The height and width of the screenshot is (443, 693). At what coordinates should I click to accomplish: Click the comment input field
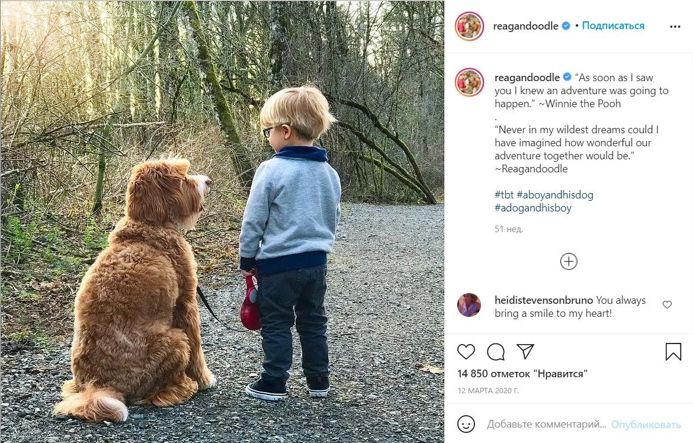(546, 425)
